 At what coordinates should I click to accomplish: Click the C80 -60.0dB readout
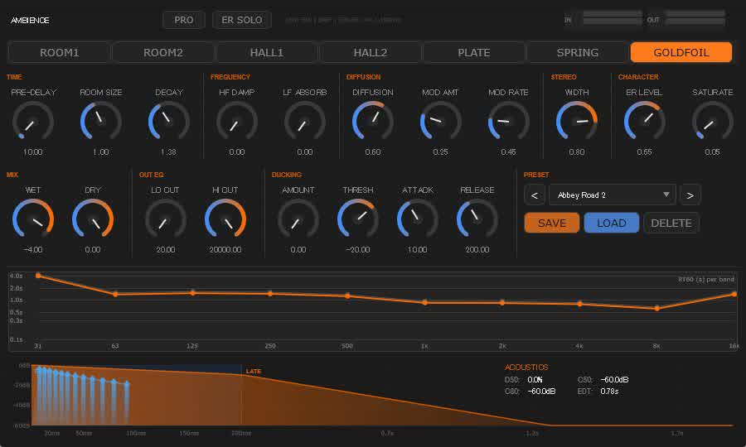(530, 392)
